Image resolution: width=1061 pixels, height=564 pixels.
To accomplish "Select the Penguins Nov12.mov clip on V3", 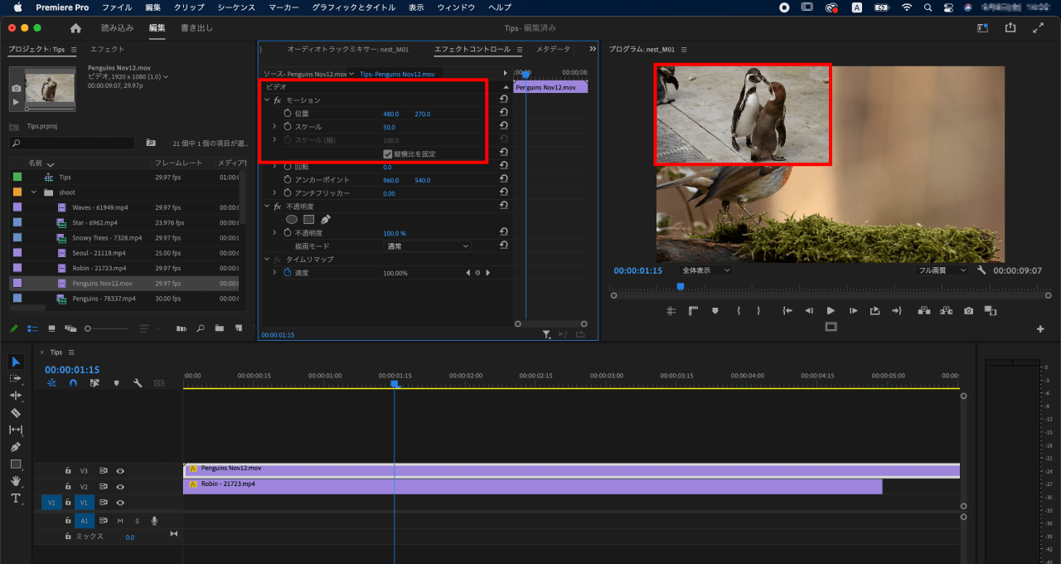I will [571, 470].
